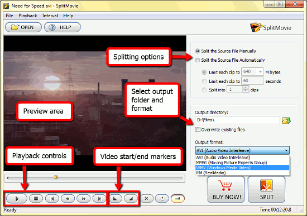Open the Interval menu
The image size is (307, 216).
point(50,16)
